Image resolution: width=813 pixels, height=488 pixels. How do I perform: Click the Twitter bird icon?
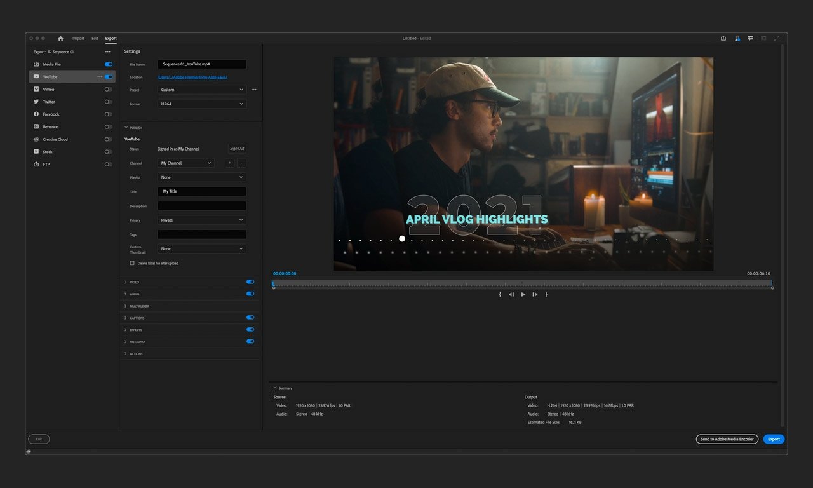(37, 102)
